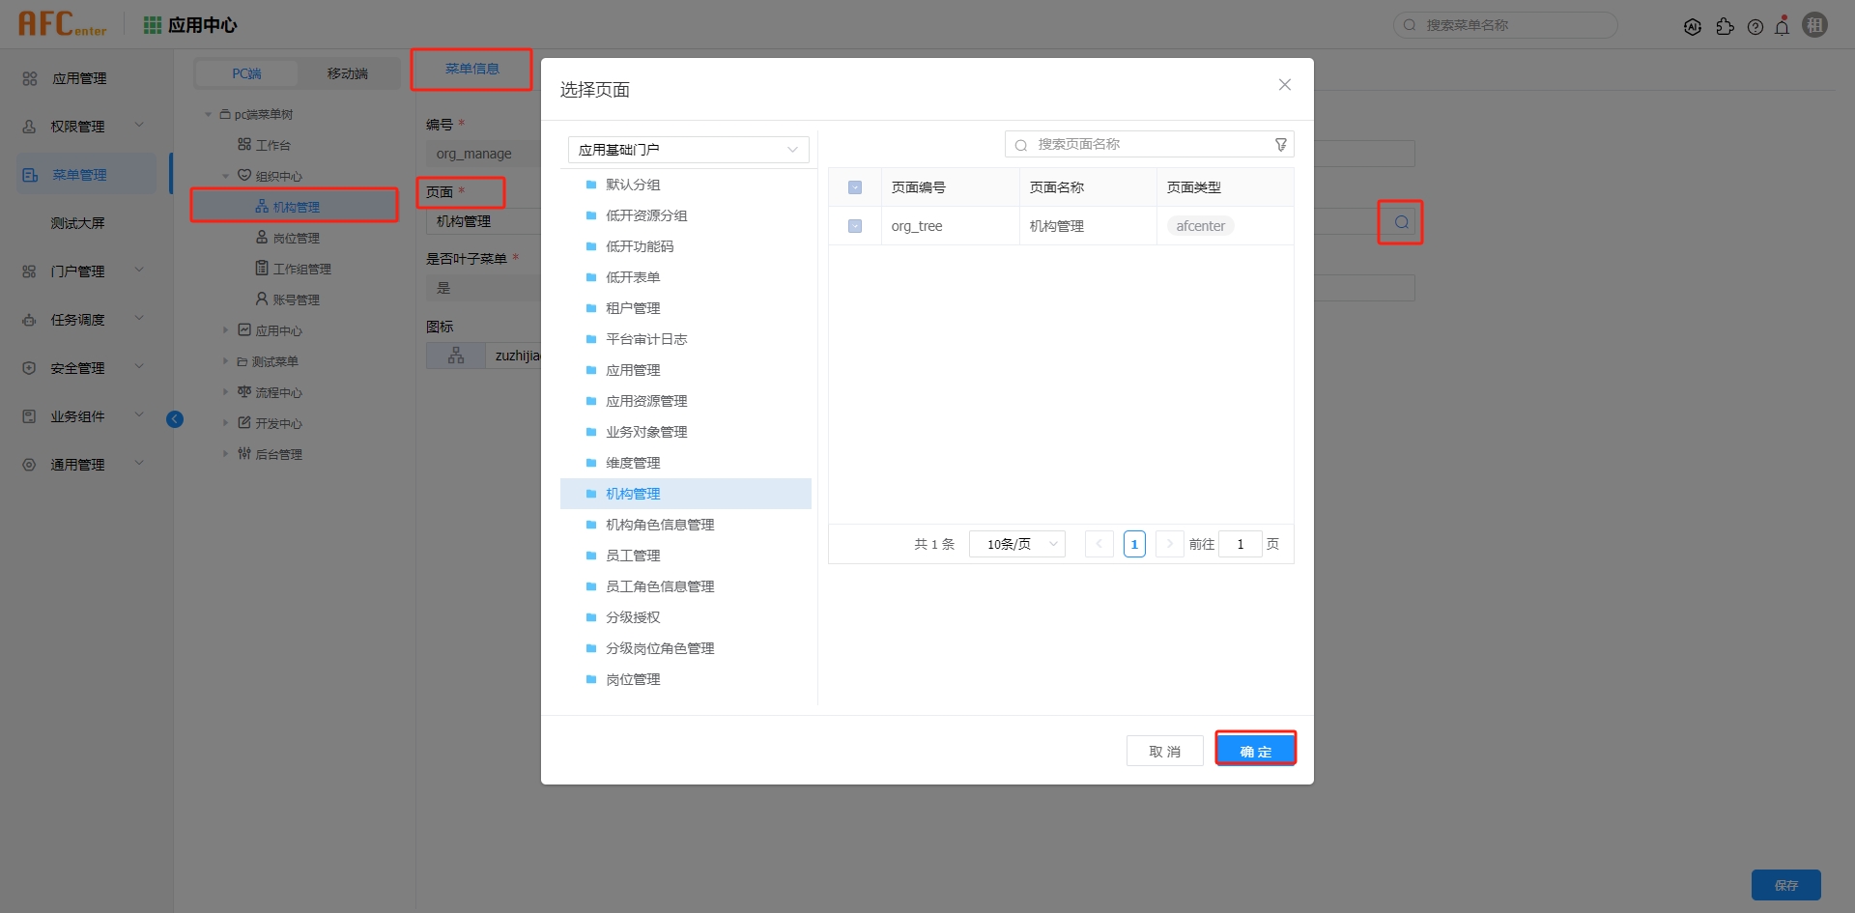
Task: Click the 菜单信息 tab
Action: pyautogui.click(x=471, y=68)
